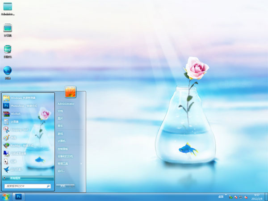Click the muted volume tray icon
Viewport: 268px width, 201px height.
click(246, 197)
